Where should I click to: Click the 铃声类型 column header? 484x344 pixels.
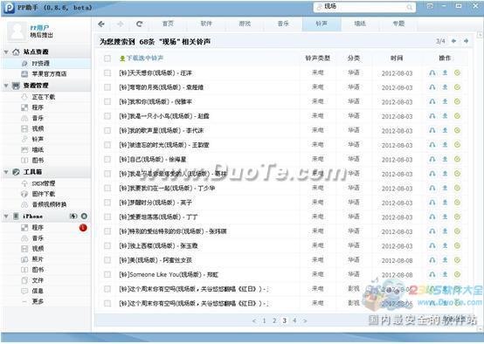[317, 58]
